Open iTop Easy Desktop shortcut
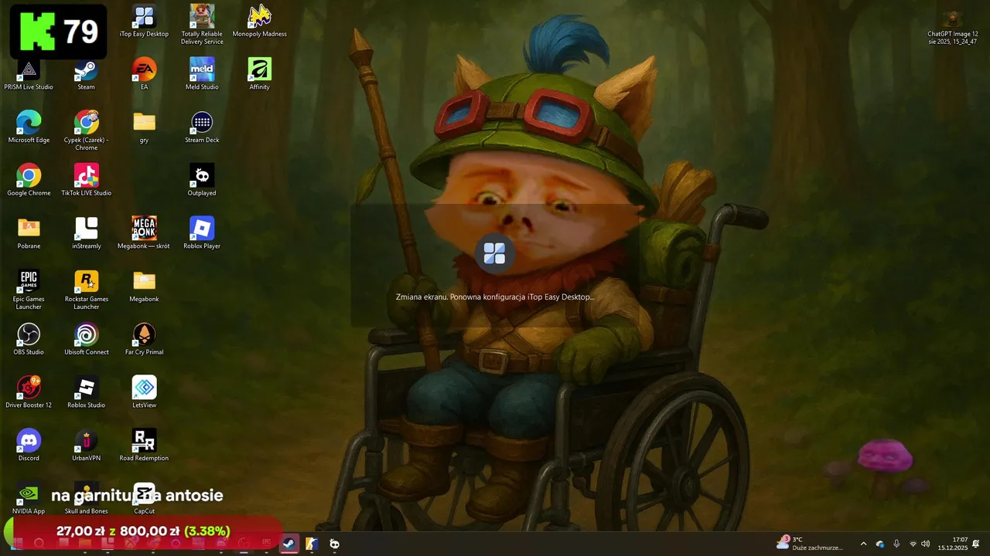Viewport: 990px width, 556px height. [x=144, y=21]
